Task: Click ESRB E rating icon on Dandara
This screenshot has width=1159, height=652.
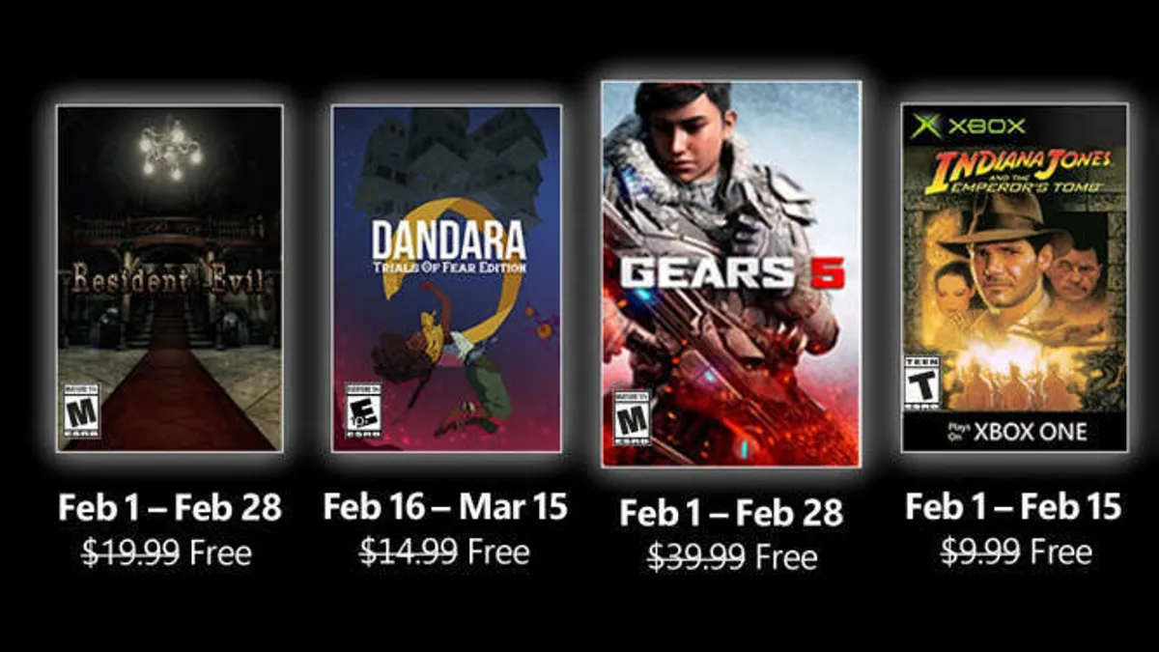Action: pyautogui.click(x=364, y=410)
